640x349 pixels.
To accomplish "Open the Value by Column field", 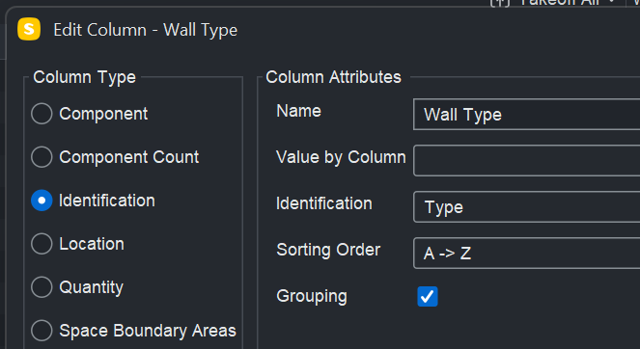I will 526,160.
